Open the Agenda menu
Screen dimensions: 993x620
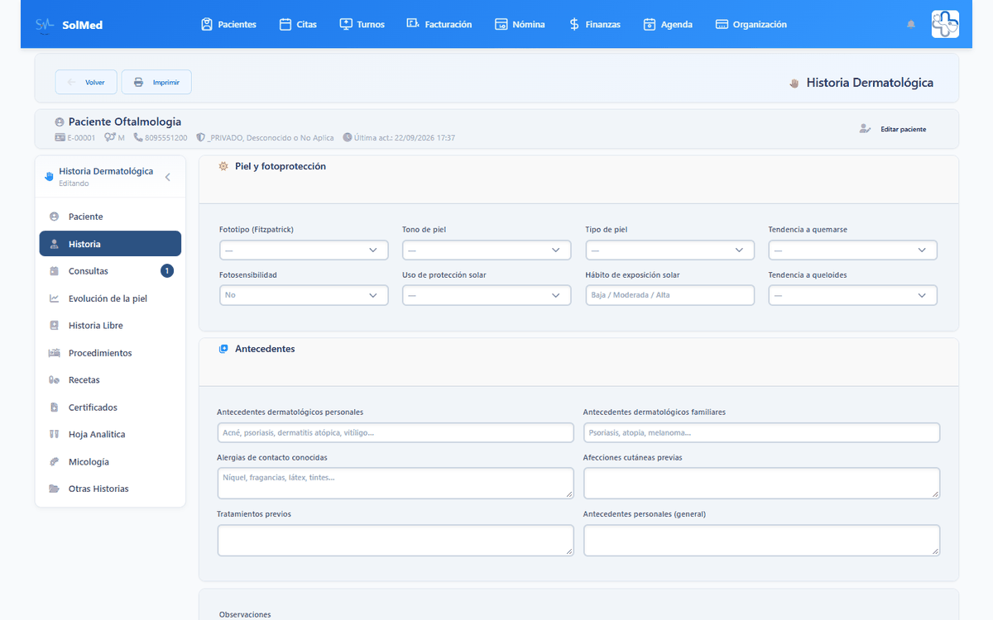[x=668, y=25]
